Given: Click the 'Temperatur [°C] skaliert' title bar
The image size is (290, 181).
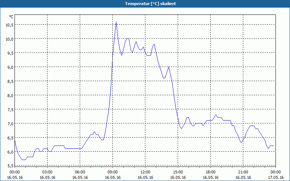Looking at the screenshot, I should (x=145, y=4).
